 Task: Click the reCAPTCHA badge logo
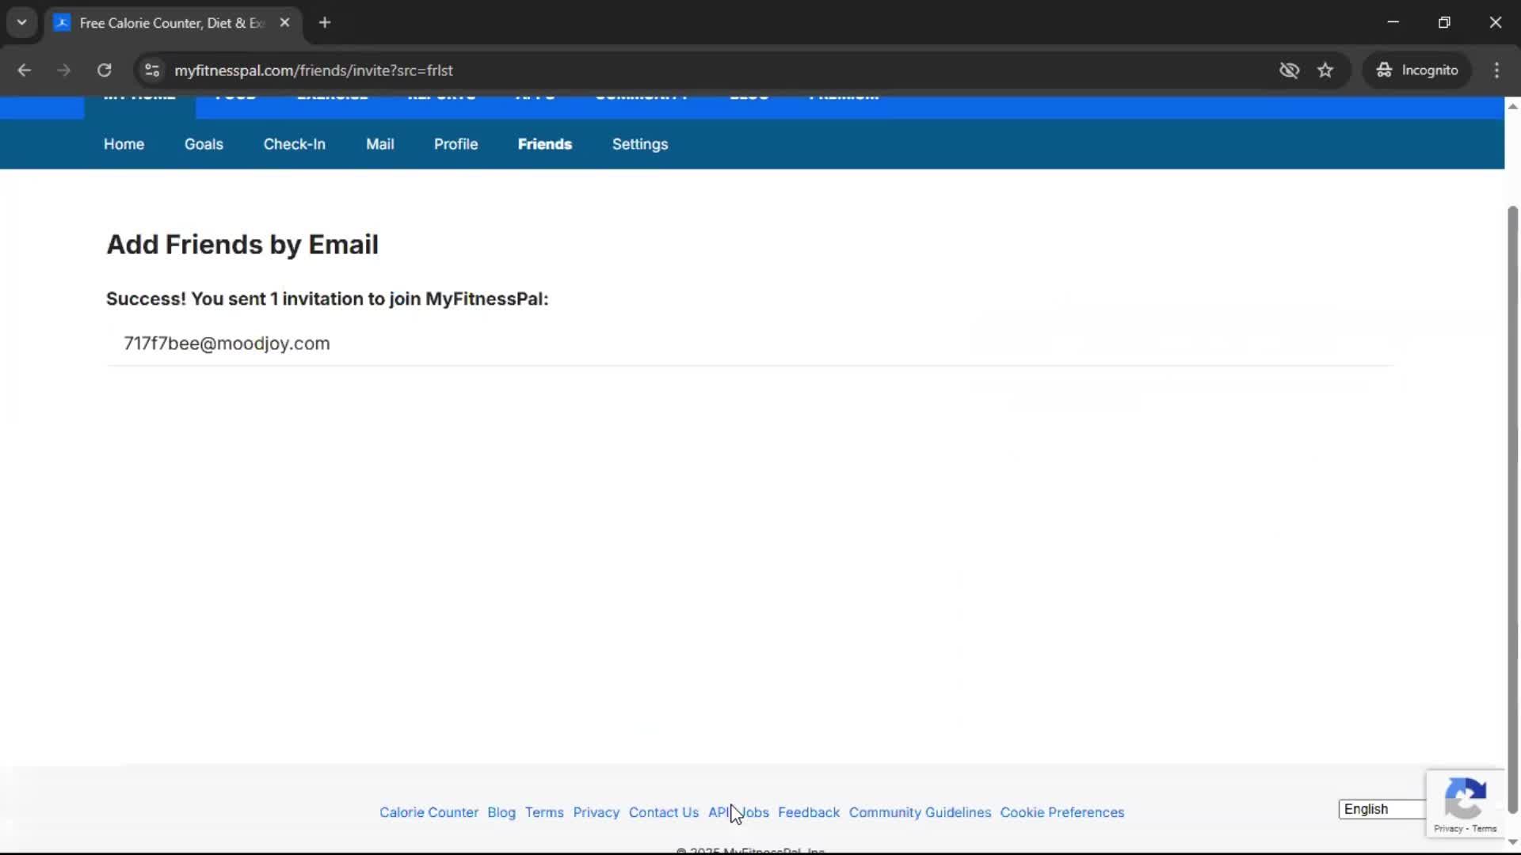coord(1465,798)
